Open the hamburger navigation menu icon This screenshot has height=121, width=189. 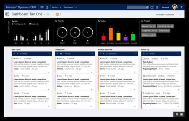[42, 7]
